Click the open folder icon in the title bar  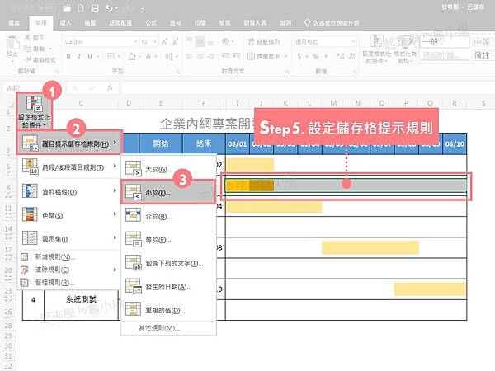[x=67, y=8]
